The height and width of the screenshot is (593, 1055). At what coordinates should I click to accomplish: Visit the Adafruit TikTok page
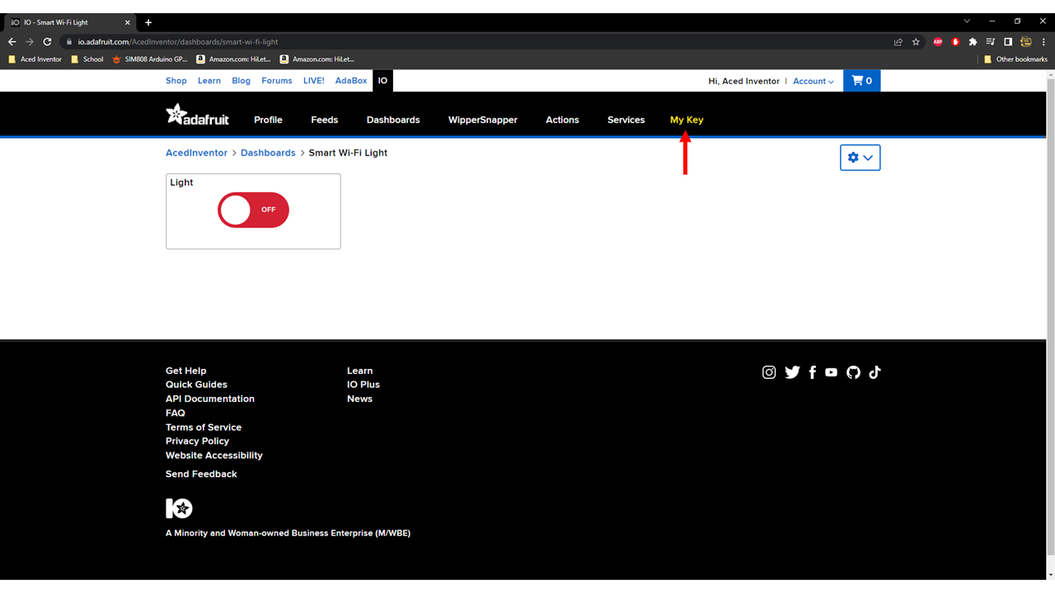[874, 372]
